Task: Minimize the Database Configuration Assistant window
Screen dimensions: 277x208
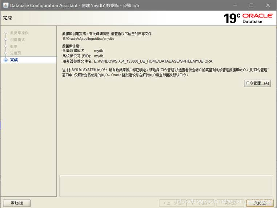Action: point(235,5)
